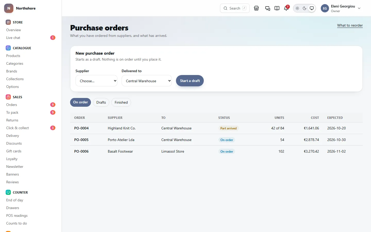This screenshot has width=371, height=232.
Task: Open purchase order PO-0005
Action: pyautogui.click(x=81, y=140)
